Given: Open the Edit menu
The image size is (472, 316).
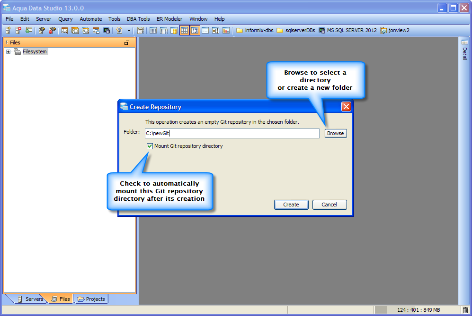Looking at the screenshot, I should (25, 19).
